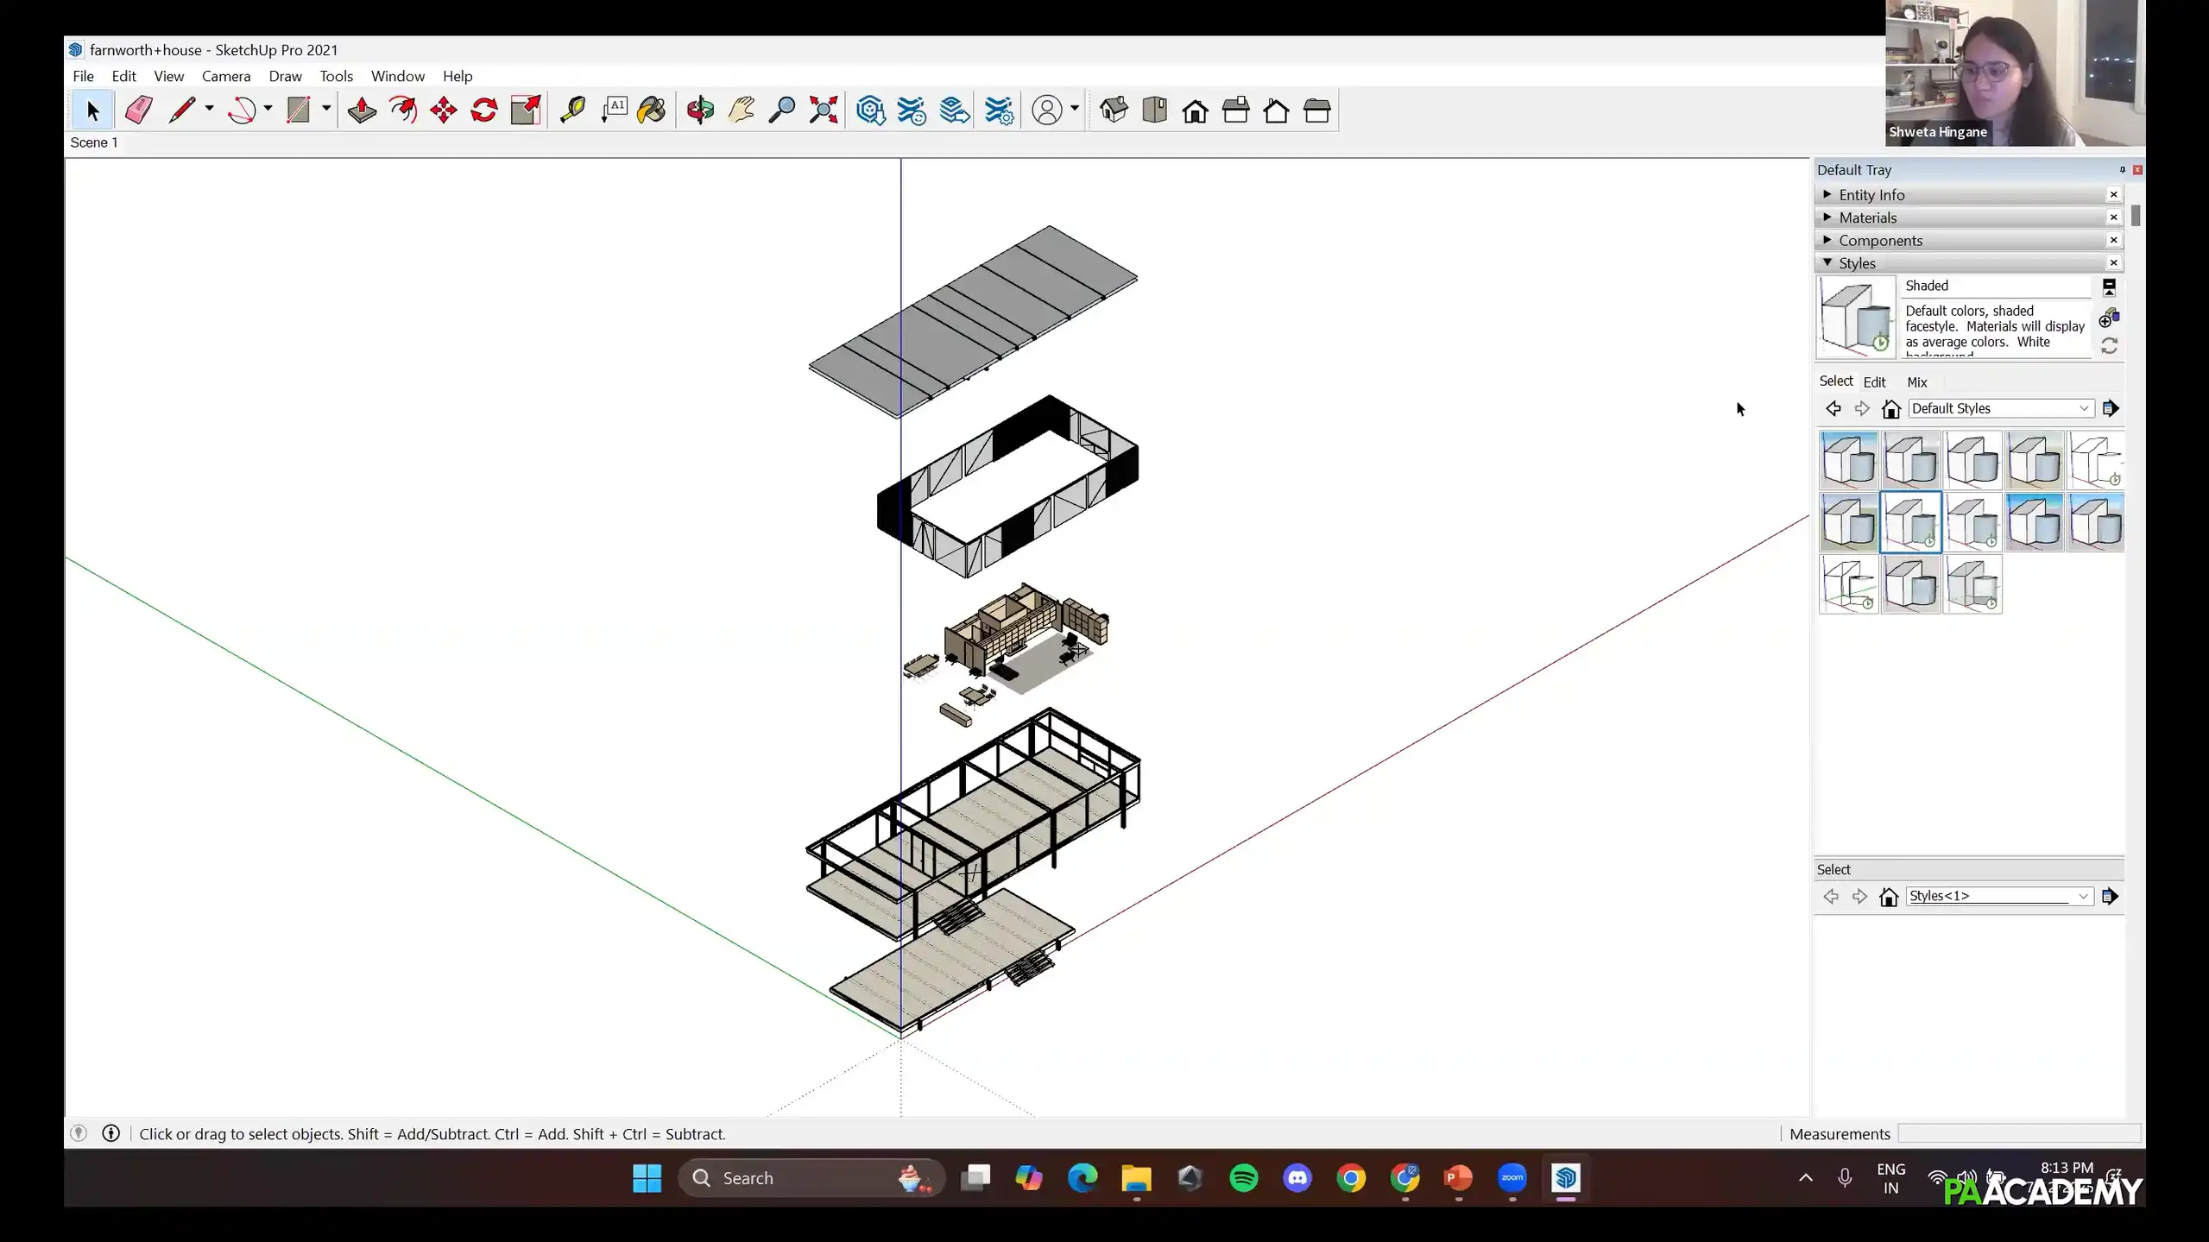Switch to Styles Mix tab
Screen dimensions: 2209x1242
[1916, 382]
